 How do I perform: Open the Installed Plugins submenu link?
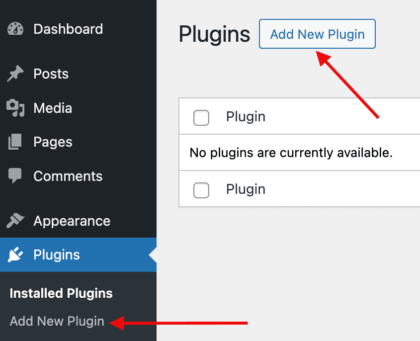[x=61, y=293]
